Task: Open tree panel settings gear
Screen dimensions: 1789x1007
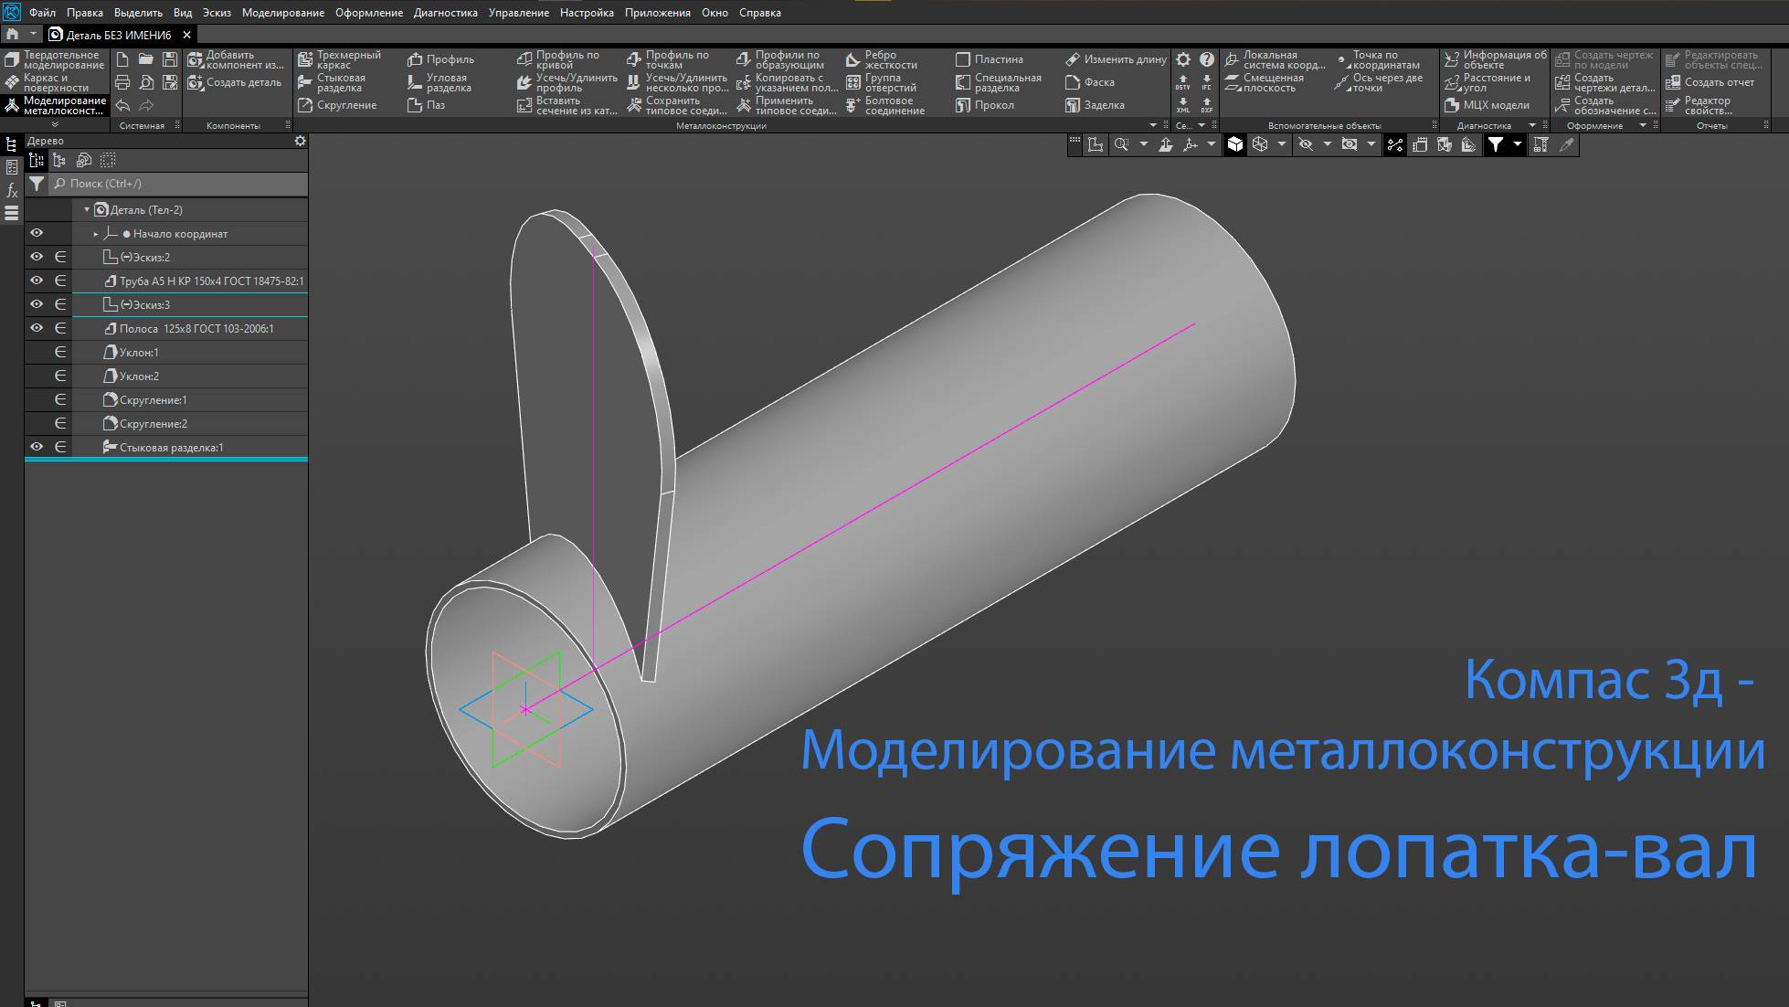Action: [300, 142]
